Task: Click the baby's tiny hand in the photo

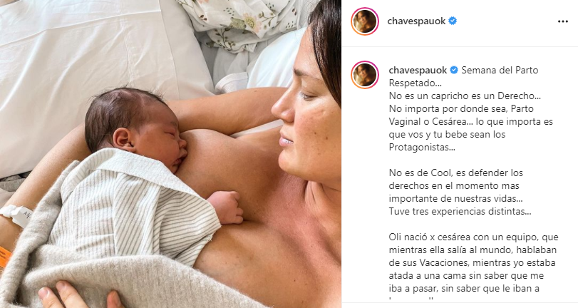Action: (226, 207)
